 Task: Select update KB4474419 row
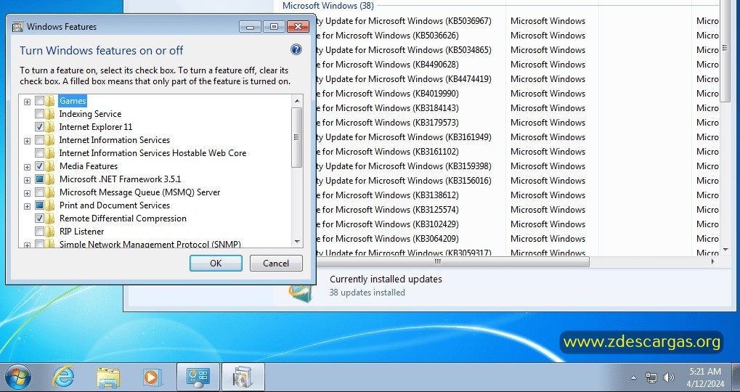pos(517,79)
